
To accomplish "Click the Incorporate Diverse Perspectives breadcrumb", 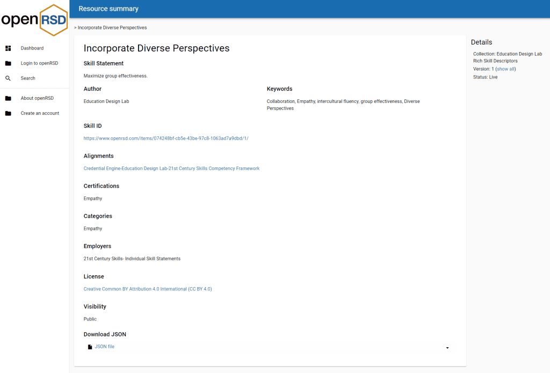I will point(112,28).
